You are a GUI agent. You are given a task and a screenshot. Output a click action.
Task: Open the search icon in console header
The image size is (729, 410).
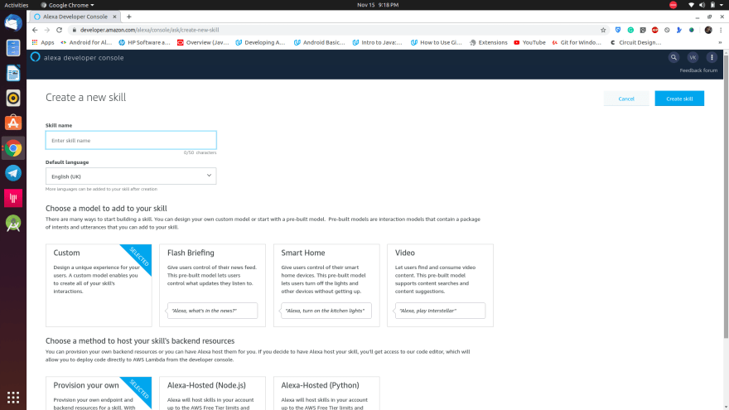pos(673,58)
